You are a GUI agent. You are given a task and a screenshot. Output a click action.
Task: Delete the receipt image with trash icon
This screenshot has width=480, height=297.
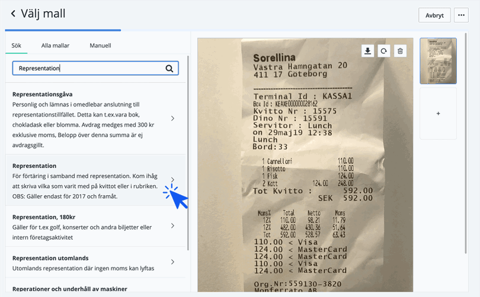(x=400, y=51)
